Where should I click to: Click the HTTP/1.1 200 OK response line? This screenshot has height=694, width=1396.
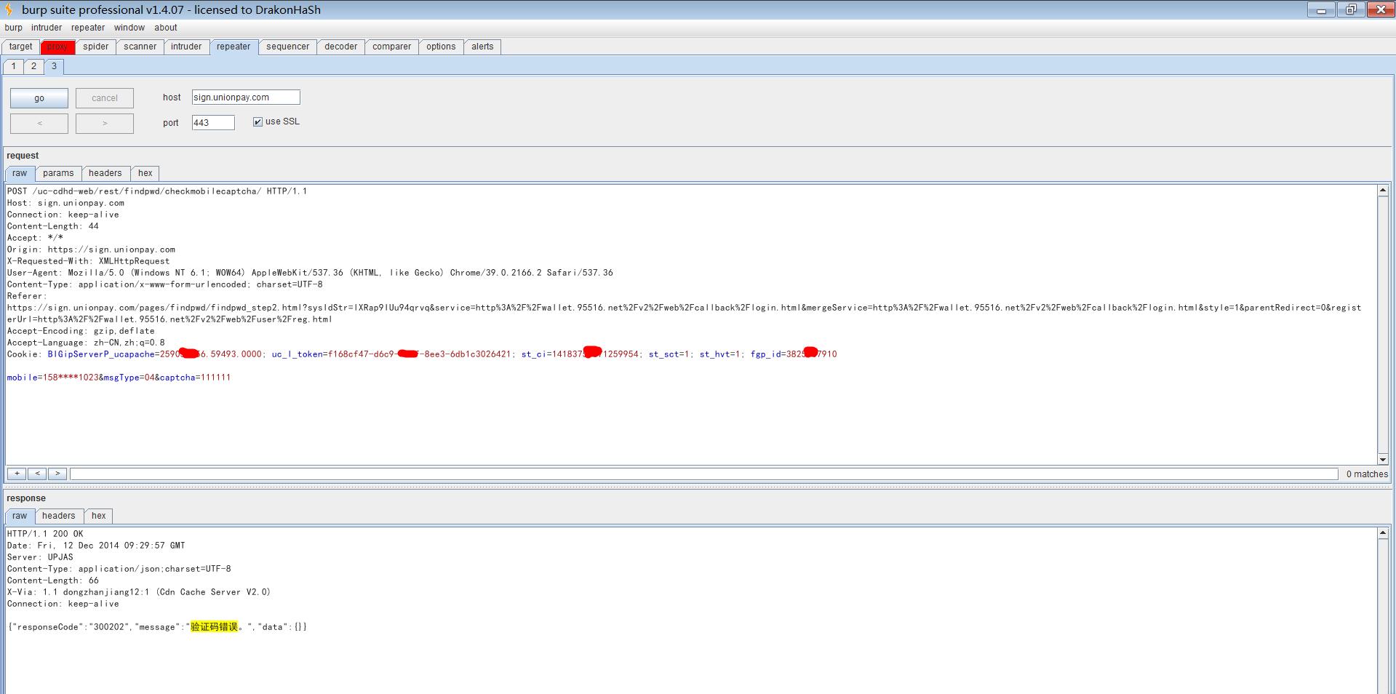(x=45, y=534)
